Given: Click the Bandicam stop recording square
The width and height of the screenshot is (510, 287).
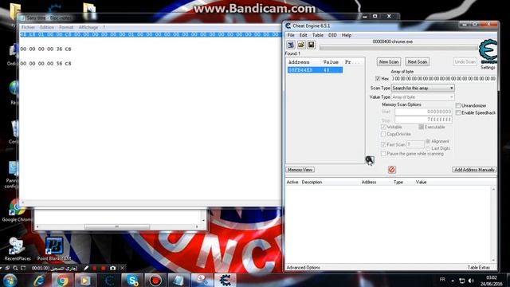Looking at the screenshot, I should (103, 268).
